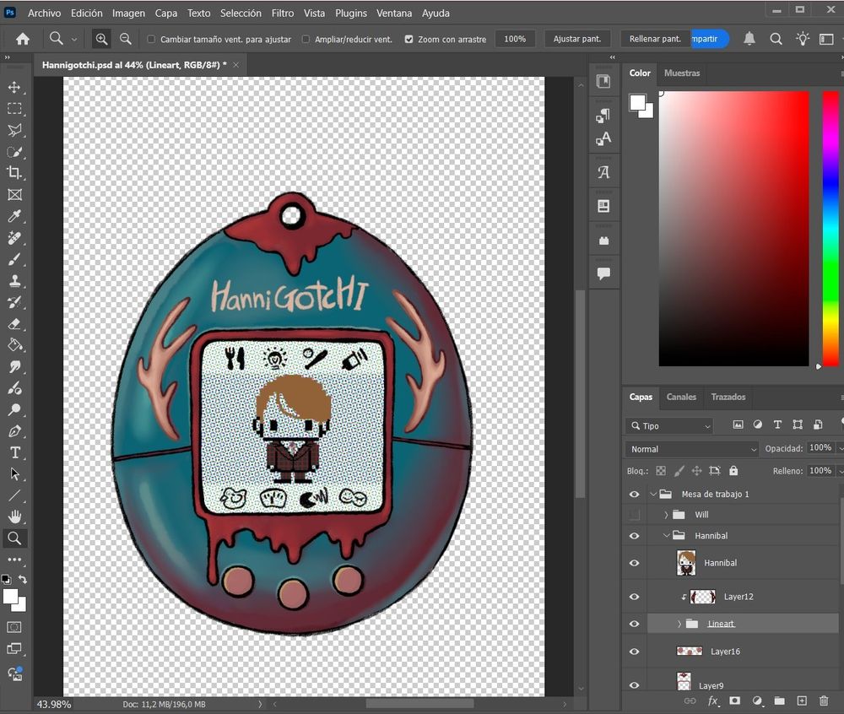Select the Dodge tool
844x714 pixels.
pyautogui.click(x=14, y=410)
